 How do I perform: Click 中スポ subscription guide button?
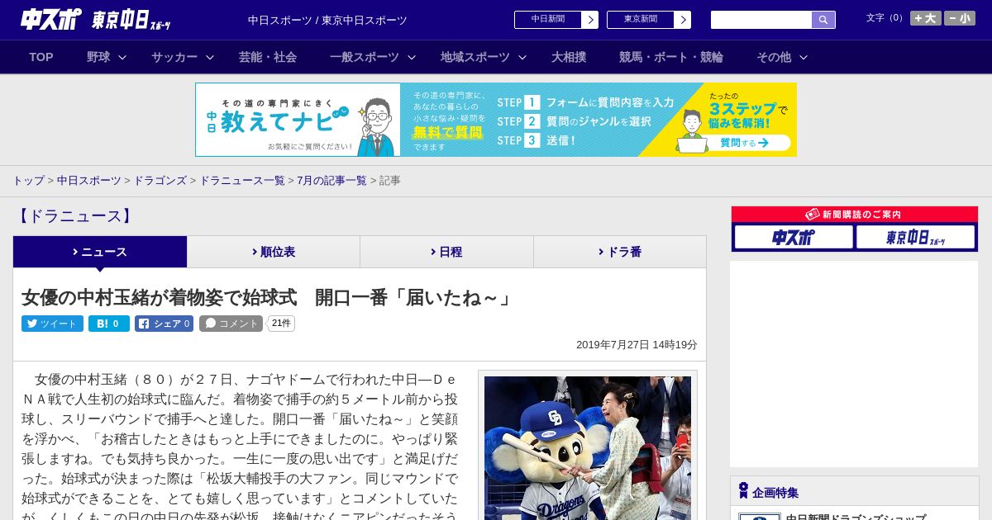pyautogui.click(x=794, y=237)
